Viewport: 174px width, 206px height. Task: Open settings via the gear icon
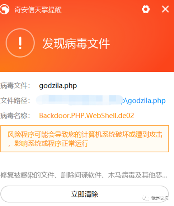click(146, 9)
